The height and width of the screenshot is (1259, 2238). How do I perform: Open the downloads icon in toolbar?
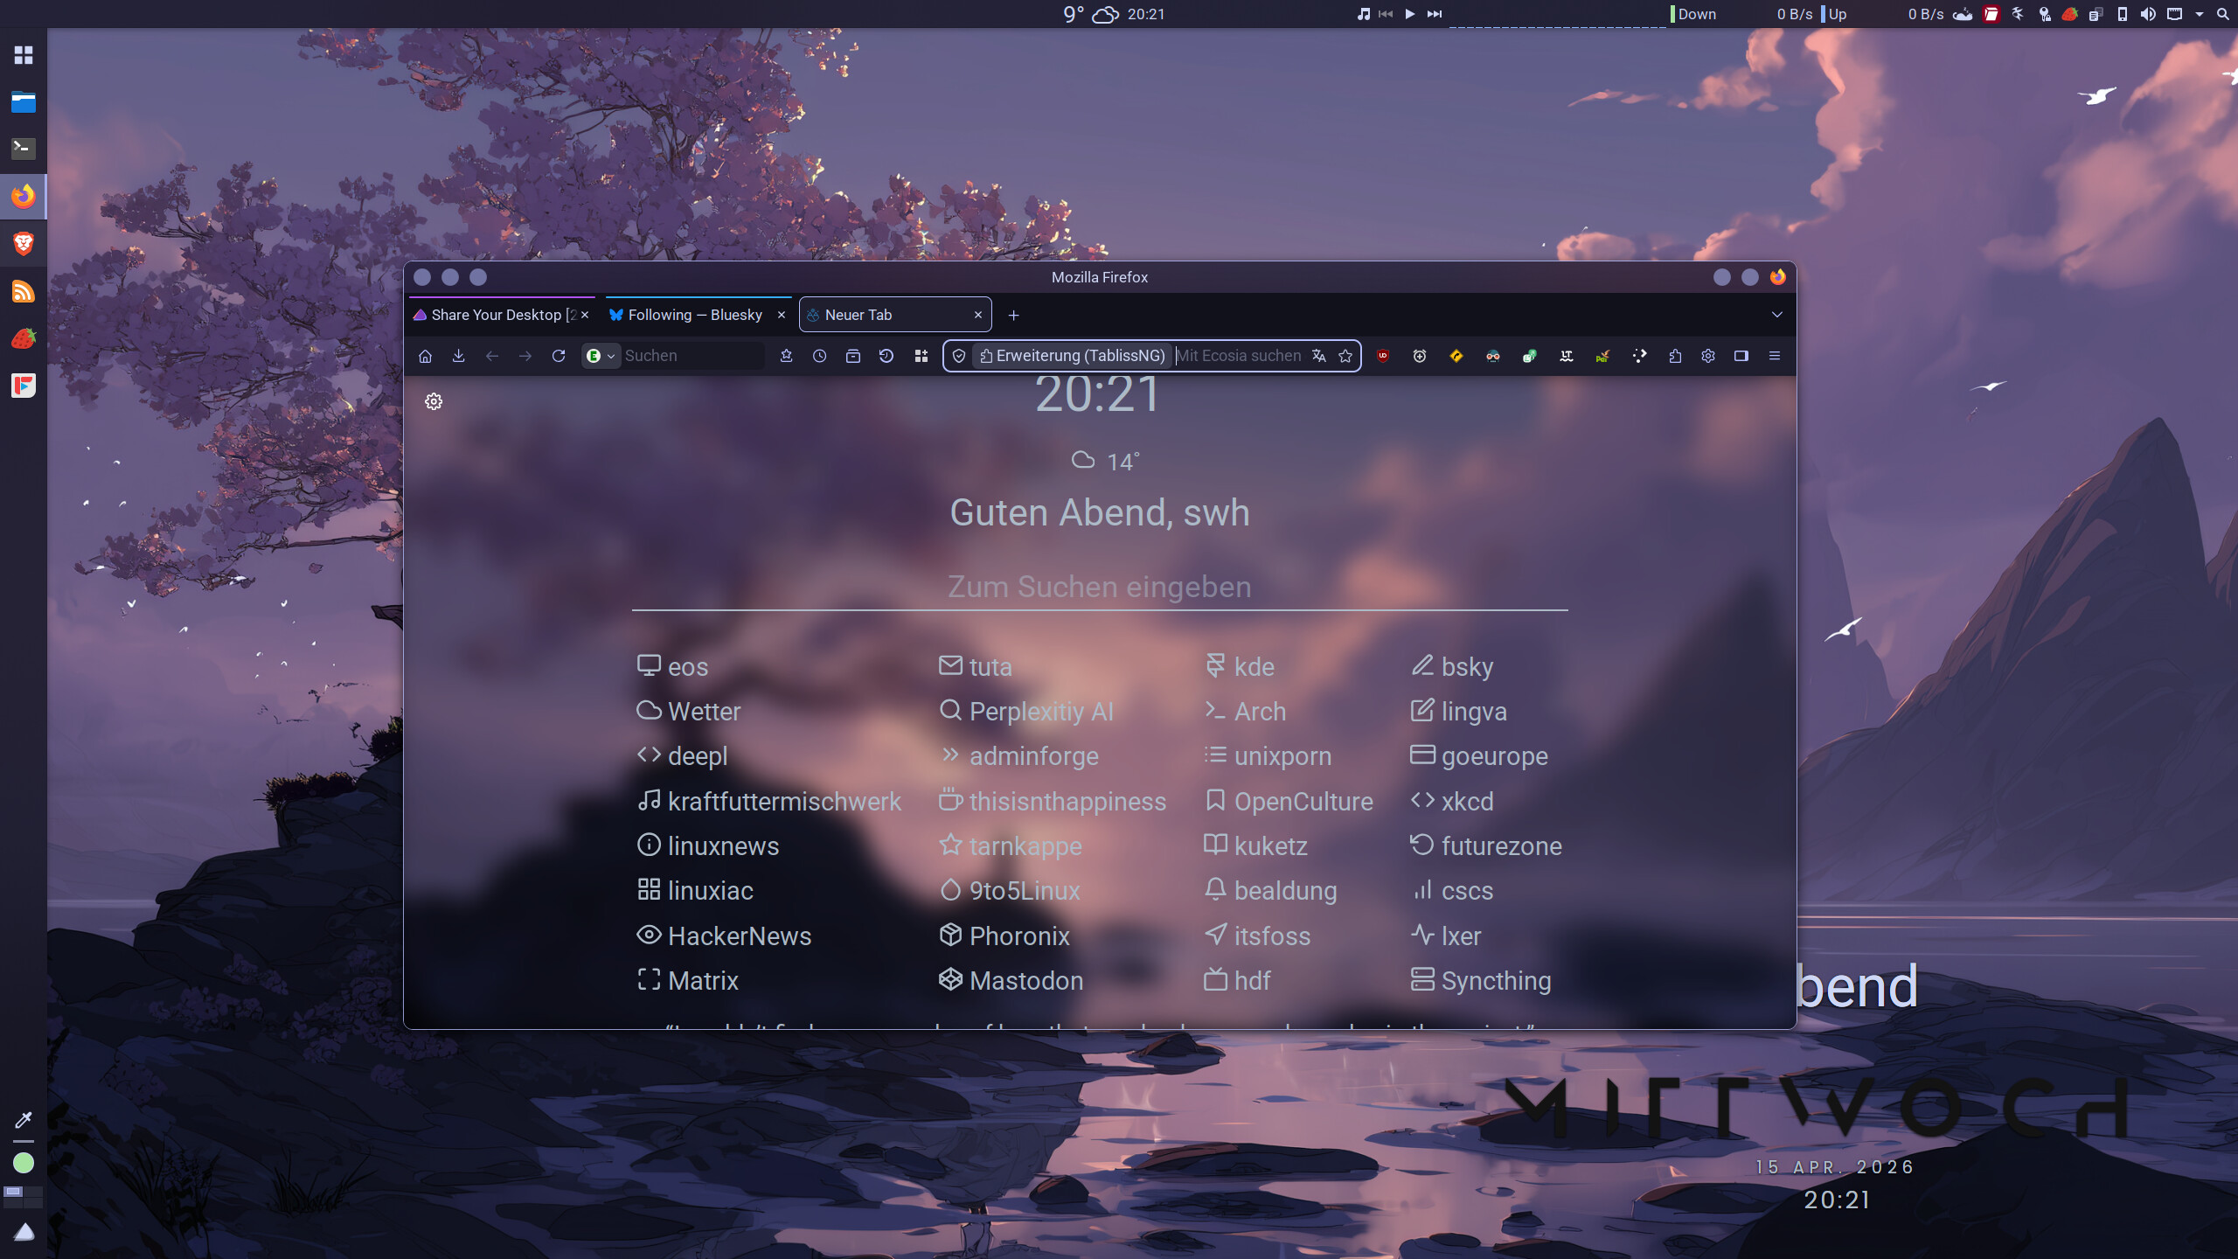tap(458, 356)
